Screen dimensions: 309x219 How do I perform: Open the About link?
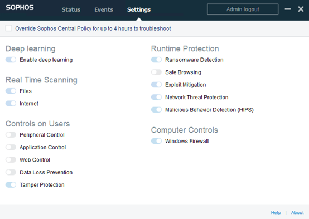(x=297, y=212)
